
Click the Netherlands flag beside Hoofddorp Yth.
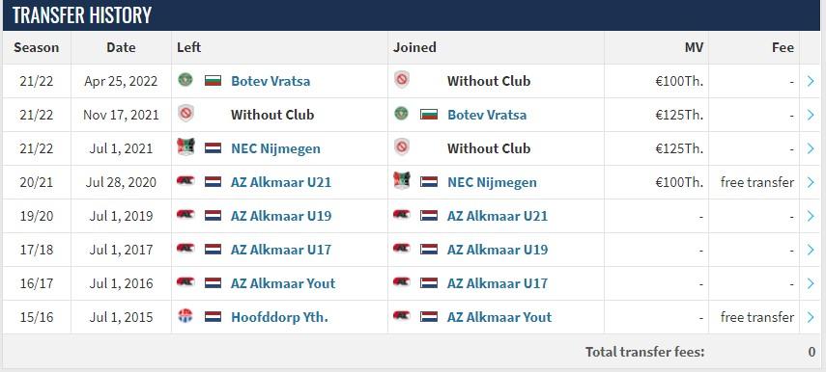click(213, 317)
